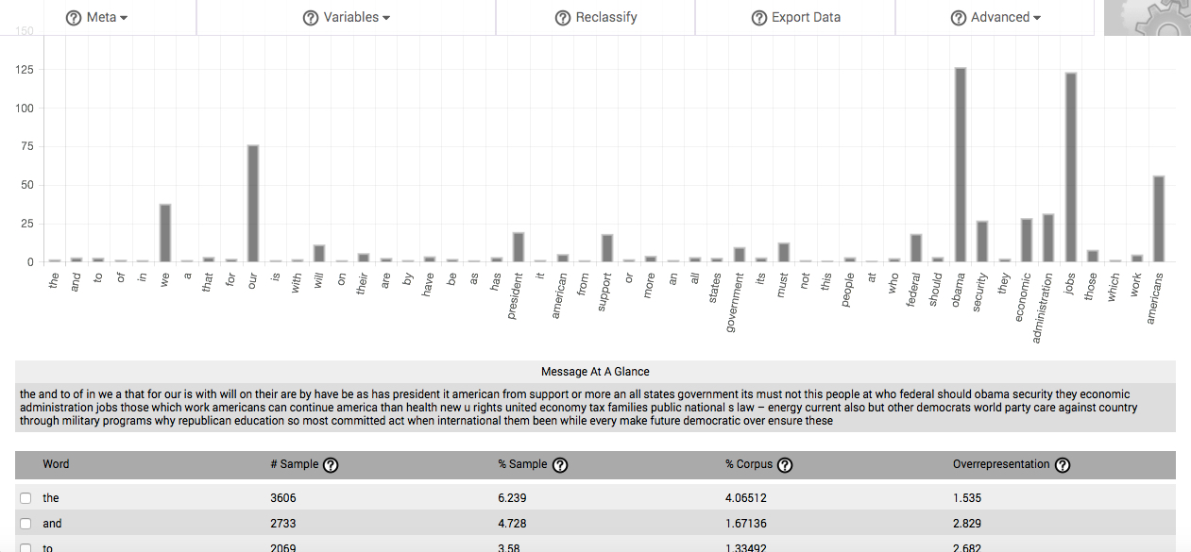Screen dimensions: 1191x552
Task: Click the 'work' x-axis label
Action: point(1137,284)
